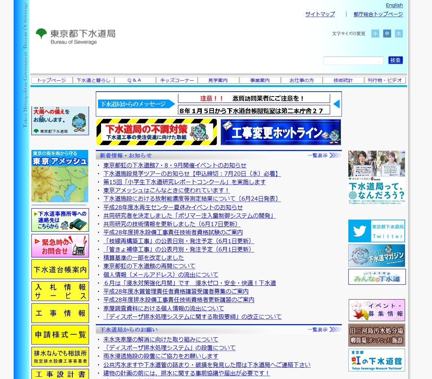This screenshot has width=432, height=379.
Task: Open 管きょ補修工事の公表月別・発注予定 link
Action: tap(179, 249)
